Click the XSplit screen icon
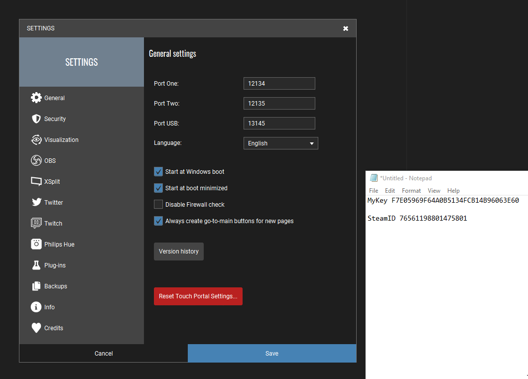Image resolution: width=528 pixels, height=379 pixels. coord(36,181)
